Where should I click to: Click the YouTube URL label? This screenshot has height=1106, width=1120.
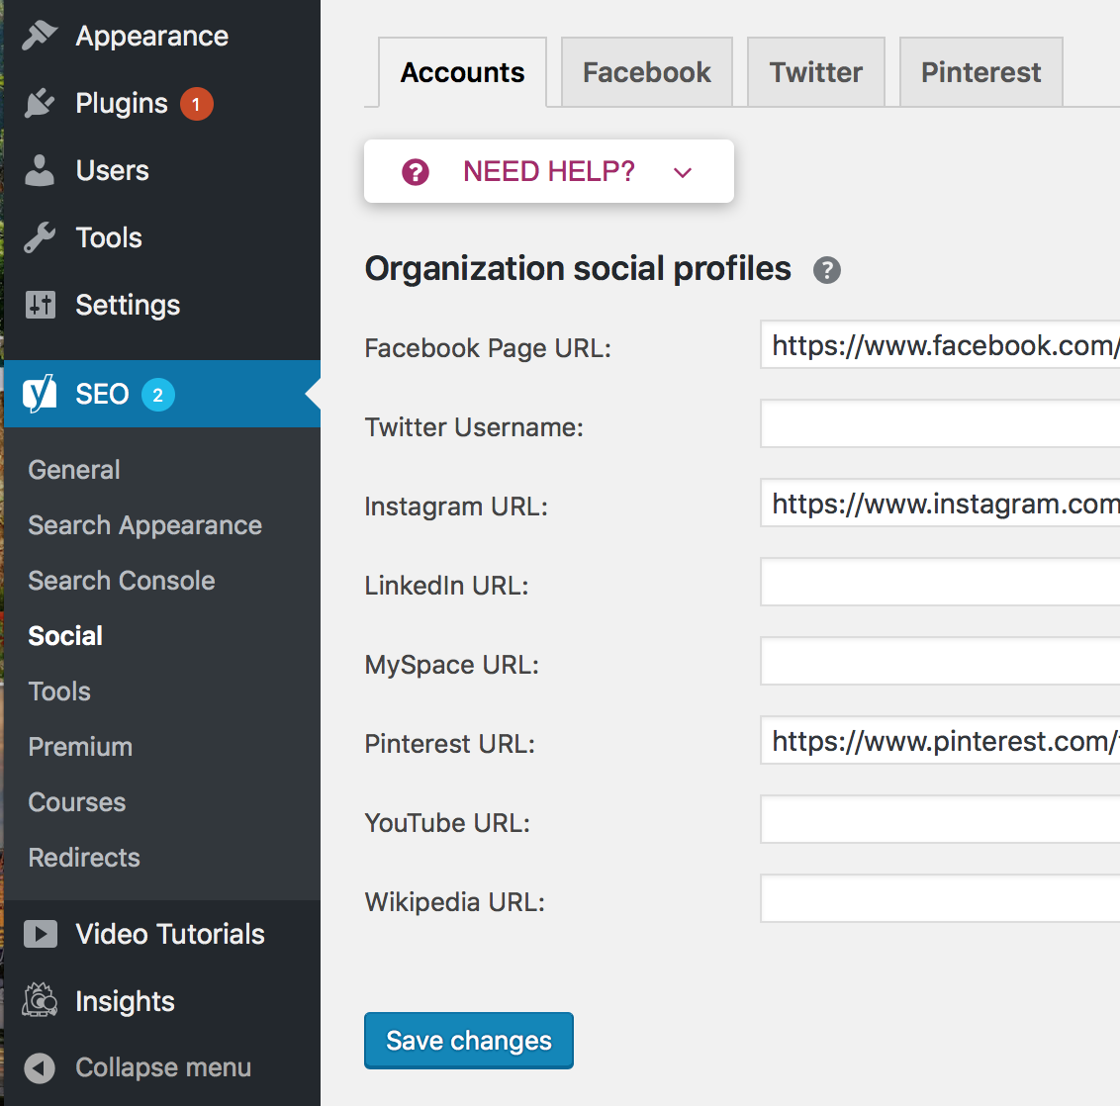click(447, 823)
